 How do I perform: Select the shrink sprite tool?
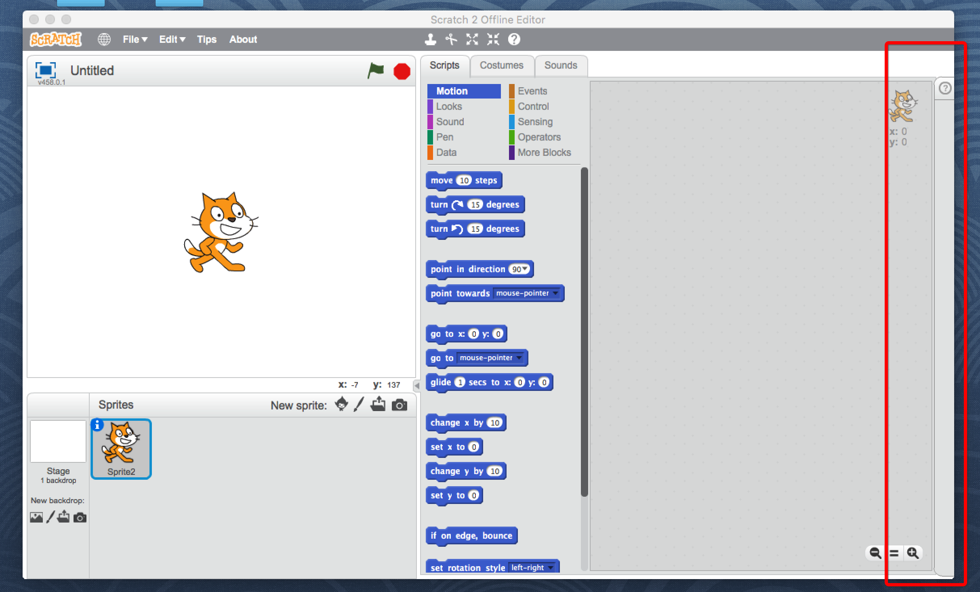click(x=493, y=39)
